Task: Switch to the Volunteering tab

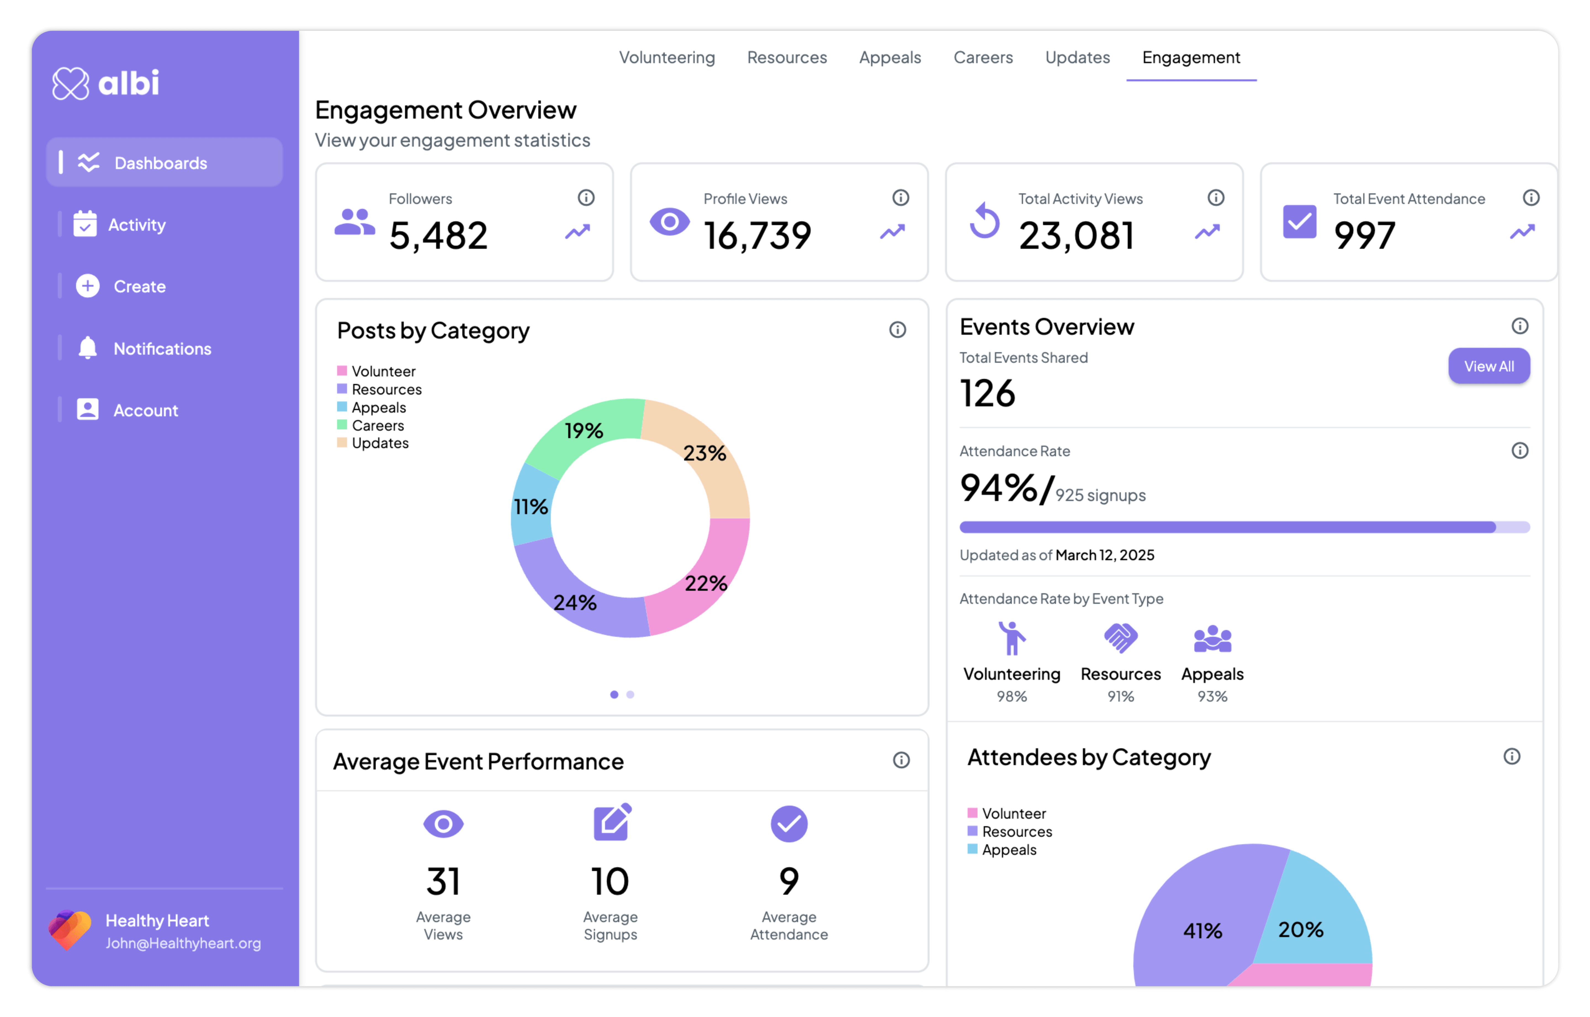Action: pos(667,57)
